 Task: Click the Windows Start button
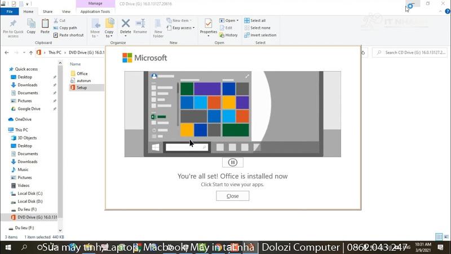coord(8,248)
